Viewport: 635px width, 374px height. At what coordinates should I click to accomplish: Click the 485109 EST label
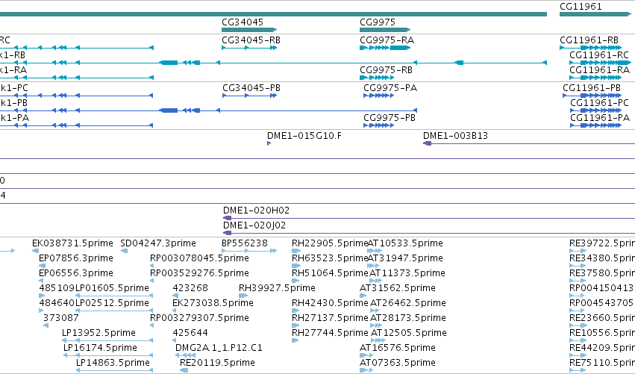(x=57, y=288)
